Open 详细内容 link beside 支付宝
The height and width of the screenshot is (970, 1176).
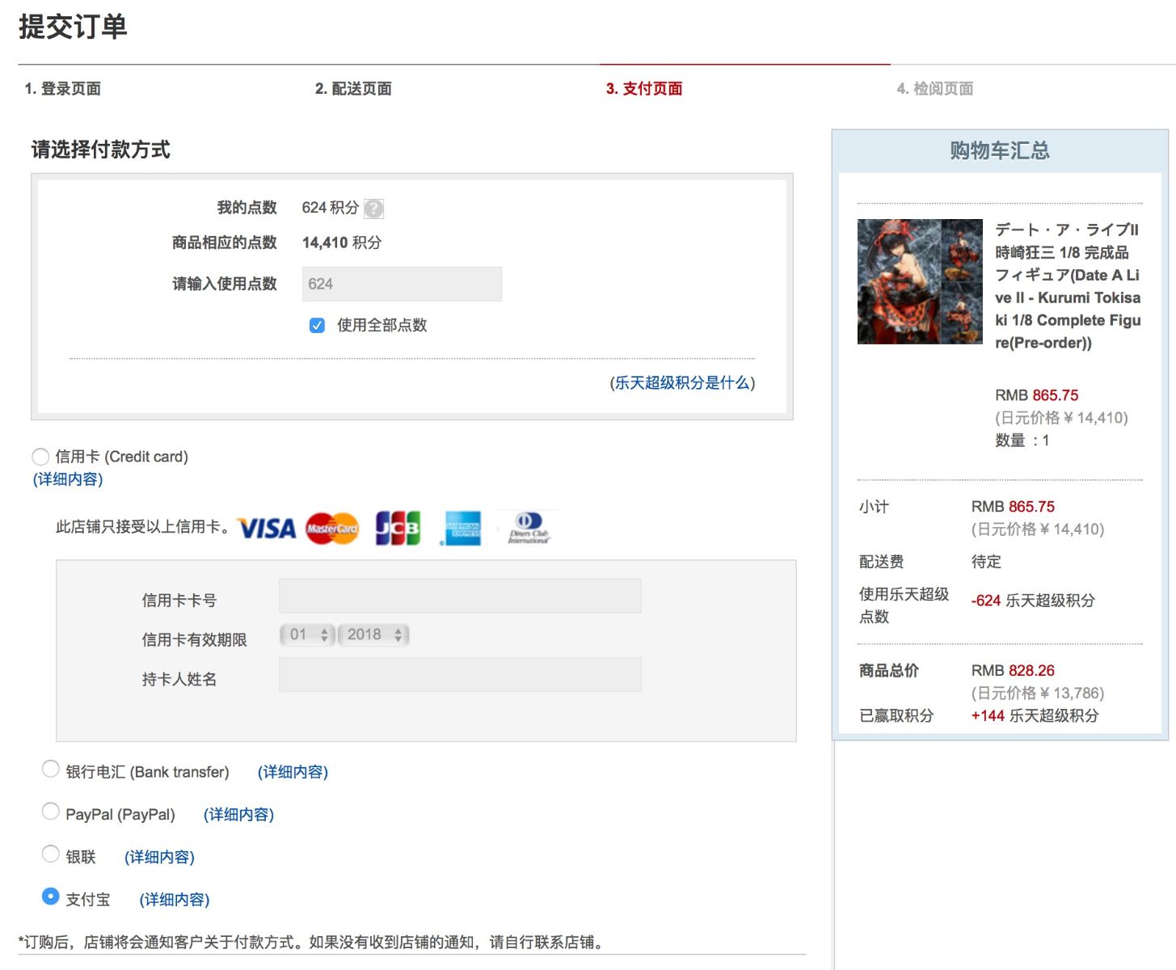pyautogui.click(x=175, y=900)
